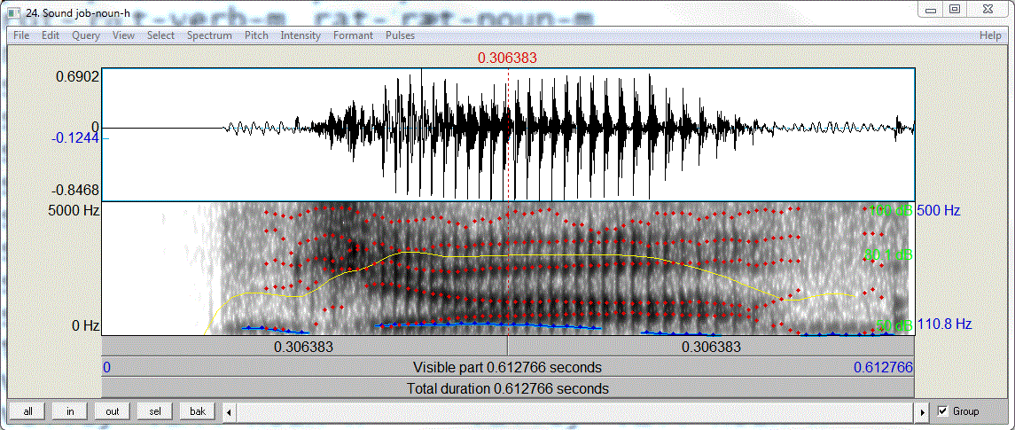Screen dimensions: 1015x430
Task: Click the 5000 Hz spectrogram label
Action: (x=74, y=210)
